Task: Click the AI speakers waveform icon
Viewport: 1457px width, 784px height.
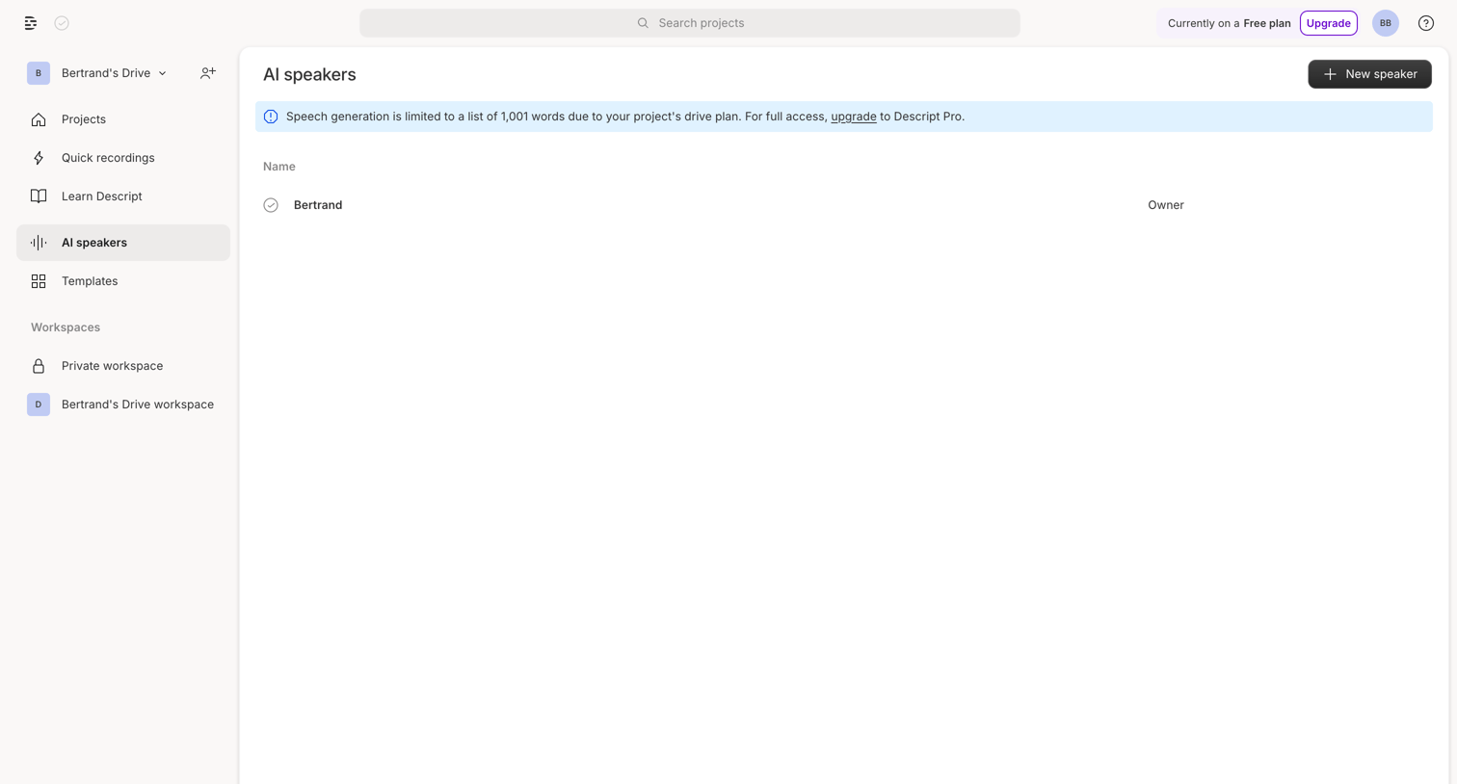Action: tap(39, 243)
